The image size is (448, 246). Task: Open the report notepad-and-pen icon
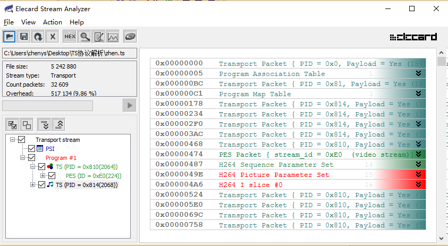click(x=99, y=37)
